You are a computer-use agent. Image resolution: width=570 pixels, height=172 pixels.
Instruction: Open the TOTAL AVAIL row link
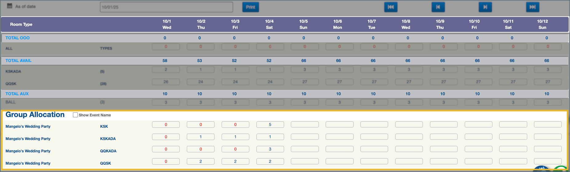18,61
